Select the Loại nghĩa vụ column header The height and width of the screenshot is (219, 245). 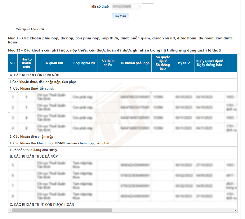[x=84, y=63]
